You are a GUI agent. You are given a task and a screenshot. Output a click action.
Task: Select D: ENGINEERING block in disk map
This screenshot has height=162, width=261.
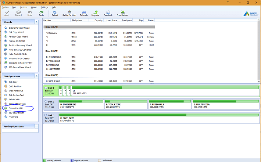coord(81,104)
